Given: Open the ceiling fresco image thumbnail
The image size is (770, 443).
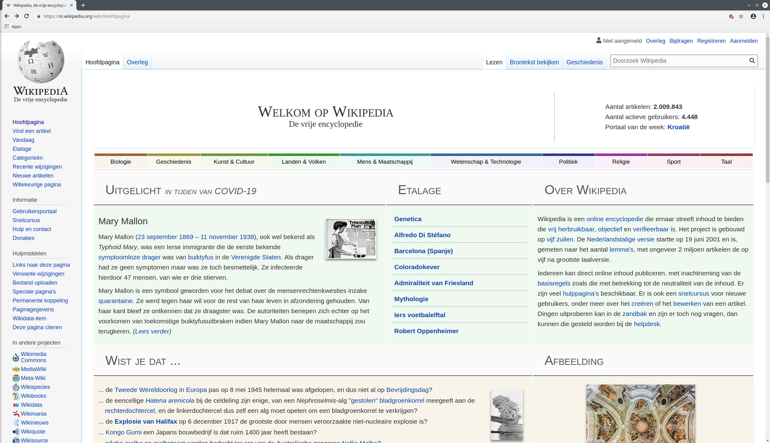Looking at the screenshot, I should (640, 414).
